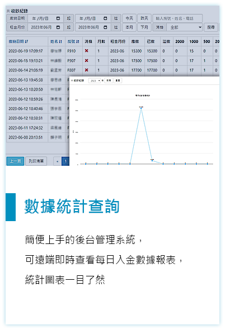Image resolution: width=225 pixels, height=330 pixels.
Task: Click the second raised data point on chart
Action: tap(152, 161)
